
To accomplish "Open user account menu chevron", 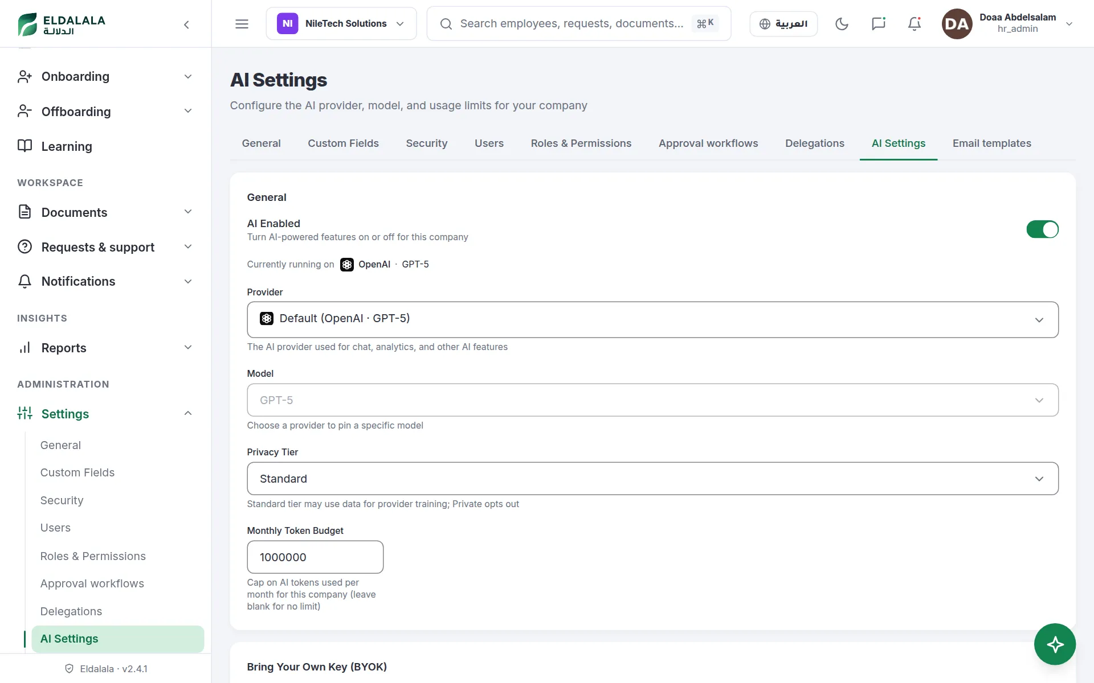I will point(1069,24).
